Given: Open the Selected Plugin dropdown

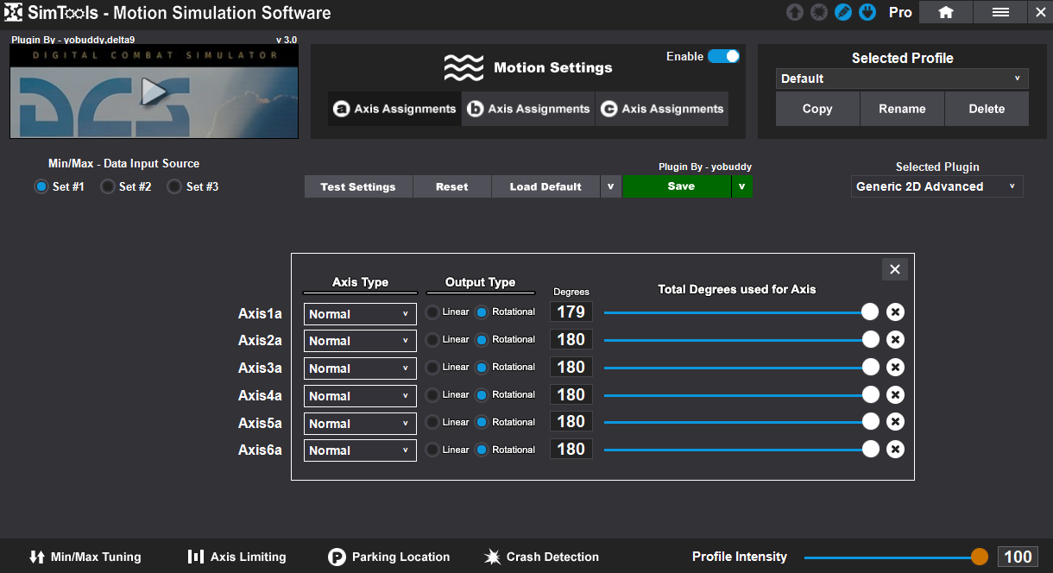Looking at the screenshot, I should (936, 186).
